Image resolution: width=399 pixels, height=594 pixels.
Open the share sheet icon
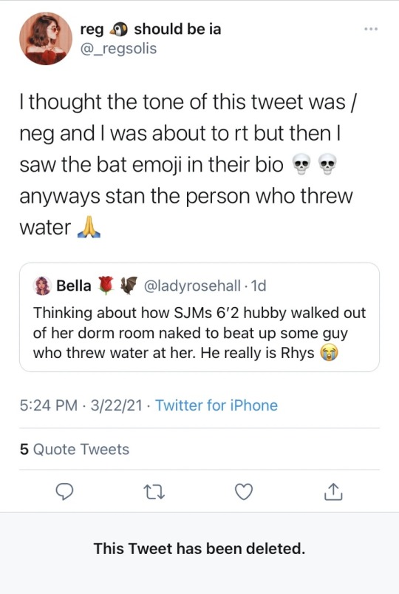[333, 492]
